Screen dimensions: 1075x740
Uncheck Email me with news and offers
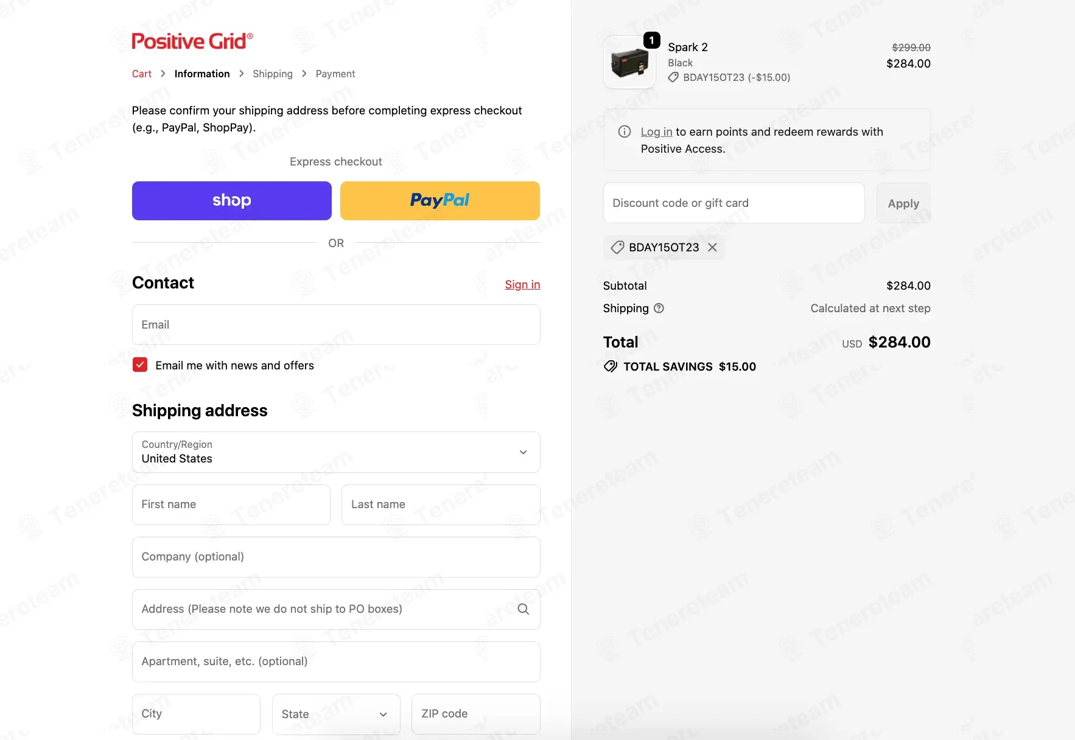pos(140,365)
